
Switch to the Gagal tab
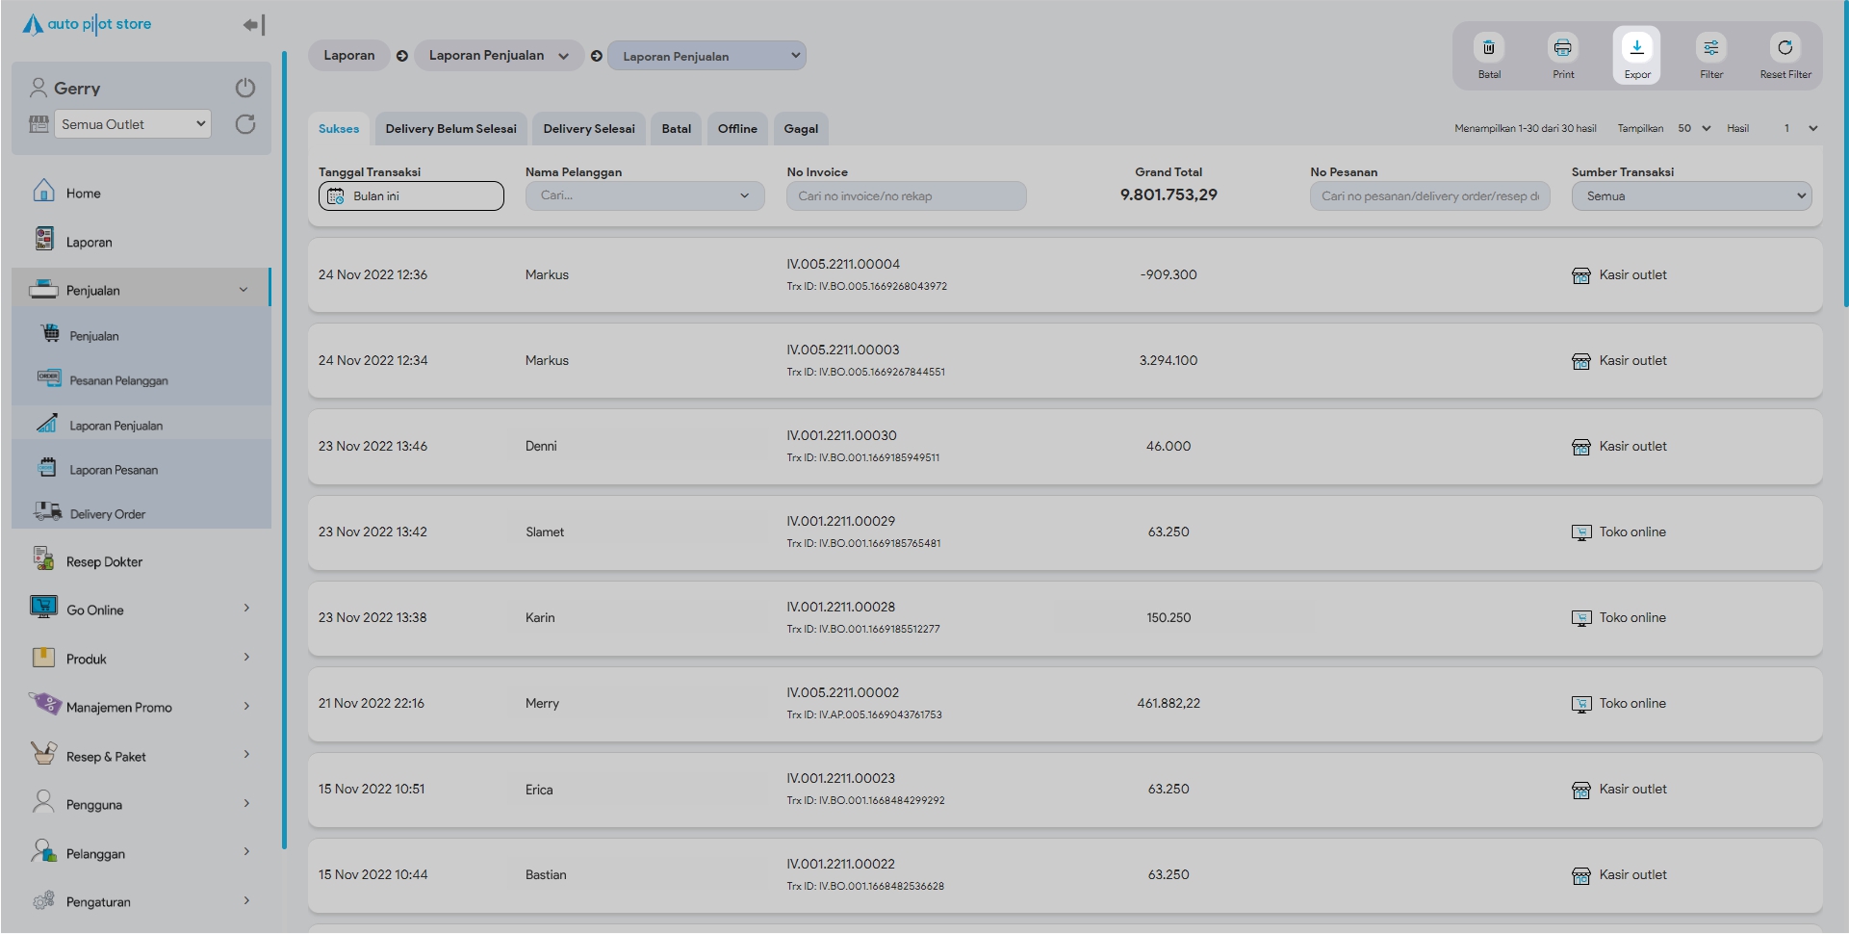(800, 129)
